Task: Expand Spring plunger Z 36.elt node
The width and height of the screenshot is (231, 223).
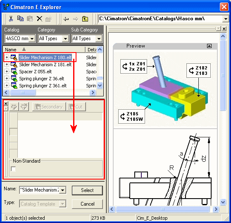Action: pyautogui.click(x=7, y=79)
